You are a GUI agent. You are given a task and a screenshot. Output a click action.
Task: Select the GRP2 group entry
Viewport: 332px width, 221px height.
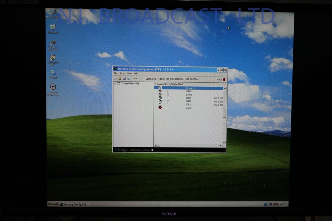coord(189,95)
